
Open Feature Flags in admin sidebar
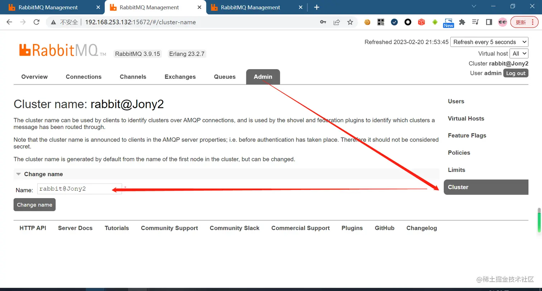[467, 135]
